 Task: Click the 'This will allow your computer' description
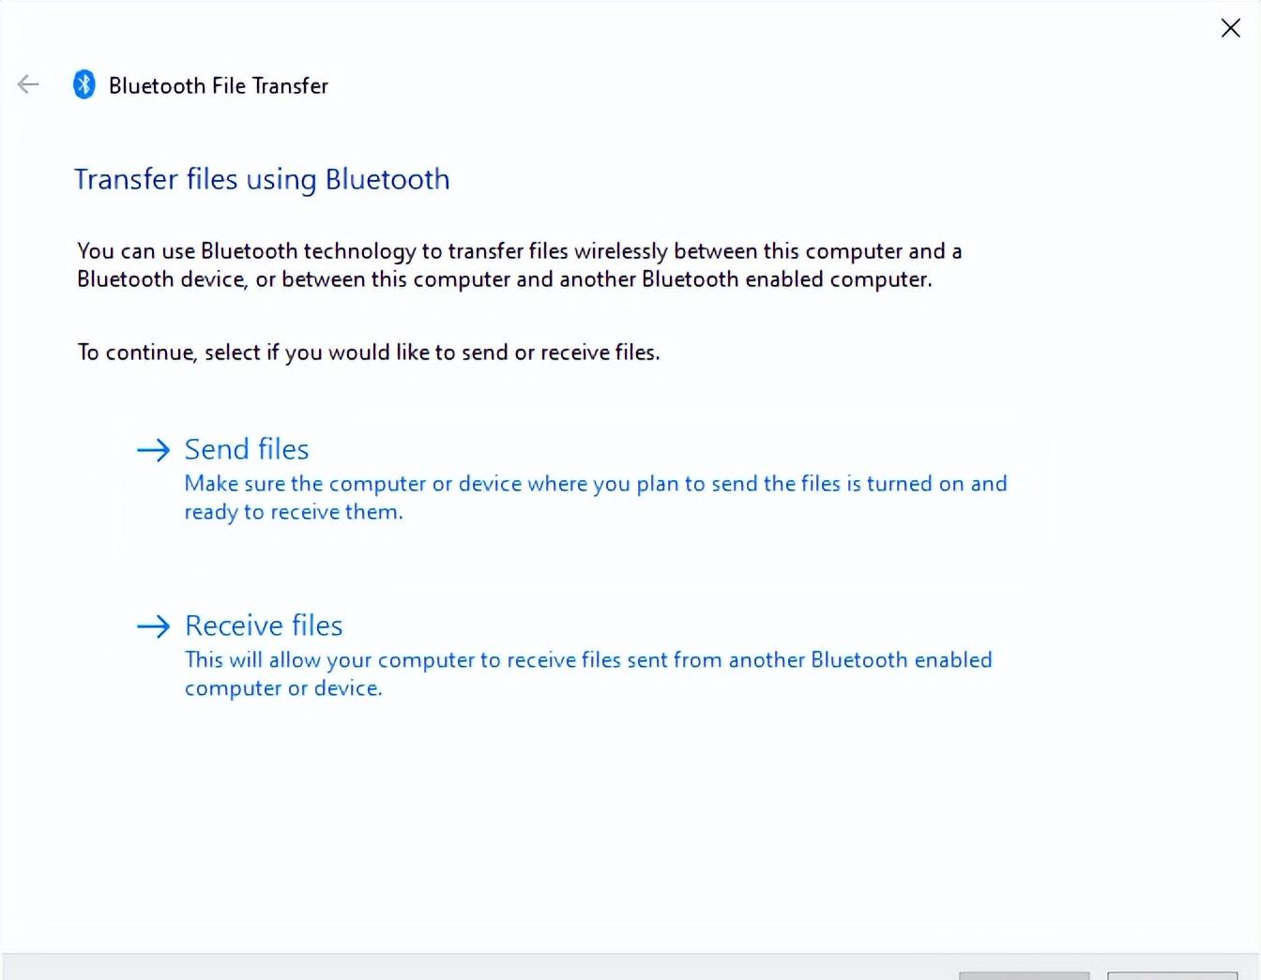tap(588, 674)
